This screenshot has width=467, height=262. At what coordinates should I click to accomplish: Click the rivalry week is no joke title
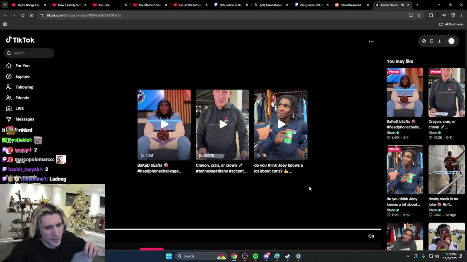(443, 202)
